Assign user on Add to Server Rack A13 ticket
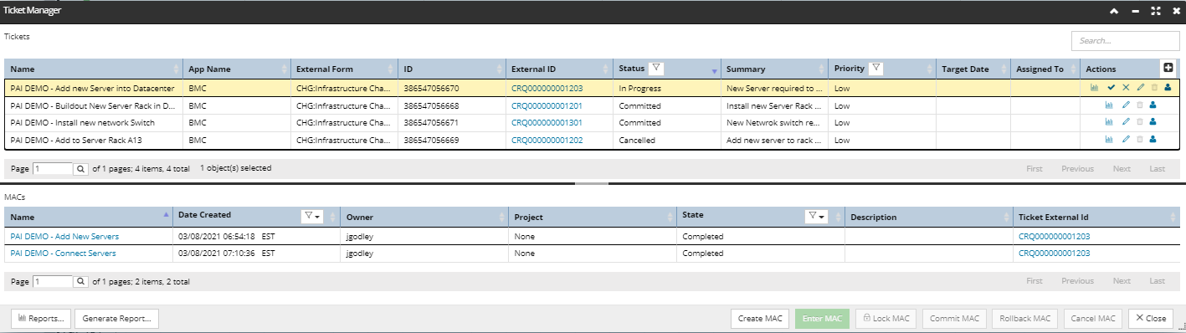The image size is (1186, 333). tap(1153, 139)
